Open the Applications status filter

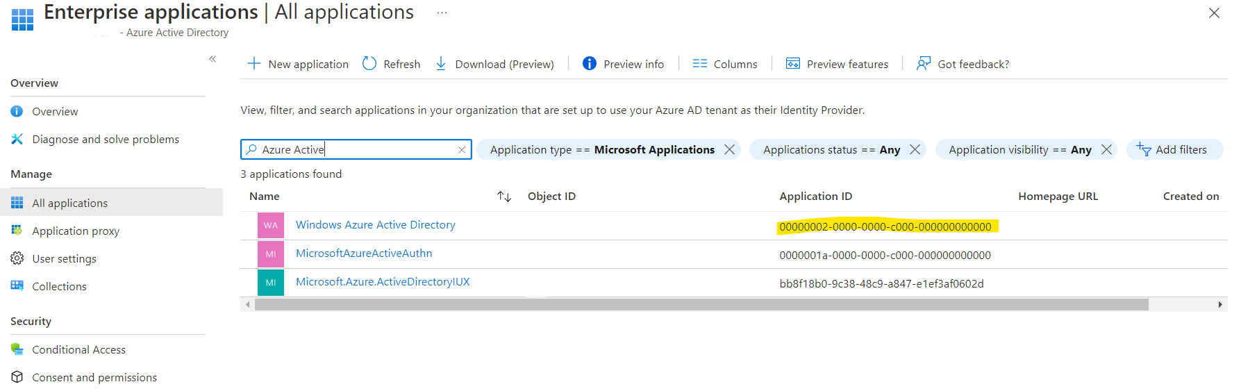pos(831,149)
